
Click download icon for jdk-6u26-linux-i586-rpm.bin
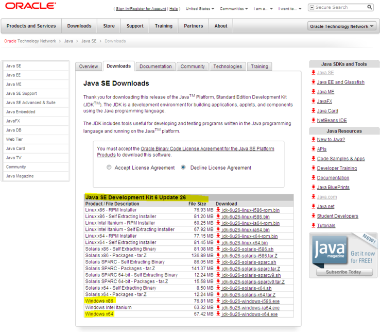click(218, 210)
